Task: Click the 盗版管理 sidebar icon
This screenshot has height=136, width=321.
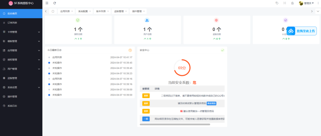Action: click(x=4, y=78)
